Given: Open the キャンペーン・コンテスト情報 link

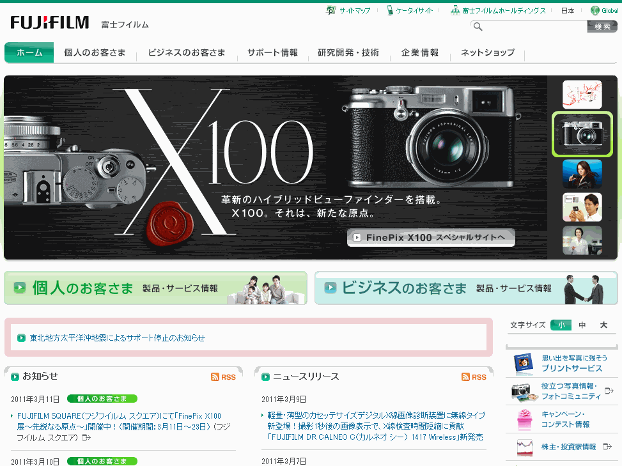Looking at the screenshot, I should pos(566,419).
